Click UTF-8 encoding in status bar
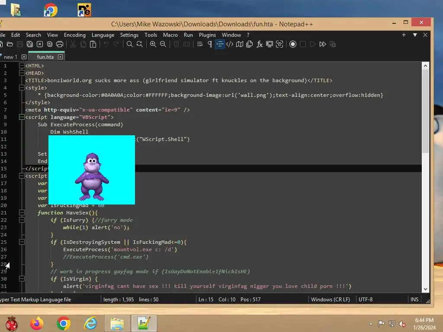This screenshot has width=443, height=332. 365,299
